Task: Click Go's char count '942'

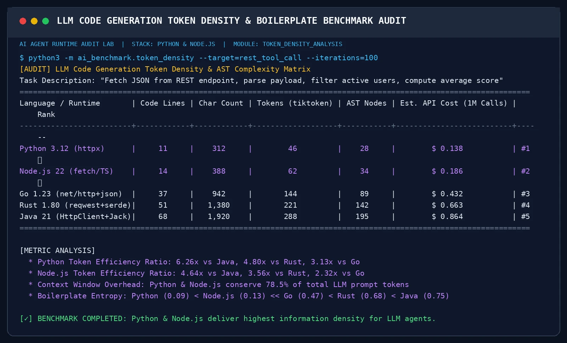Action: 219,194
